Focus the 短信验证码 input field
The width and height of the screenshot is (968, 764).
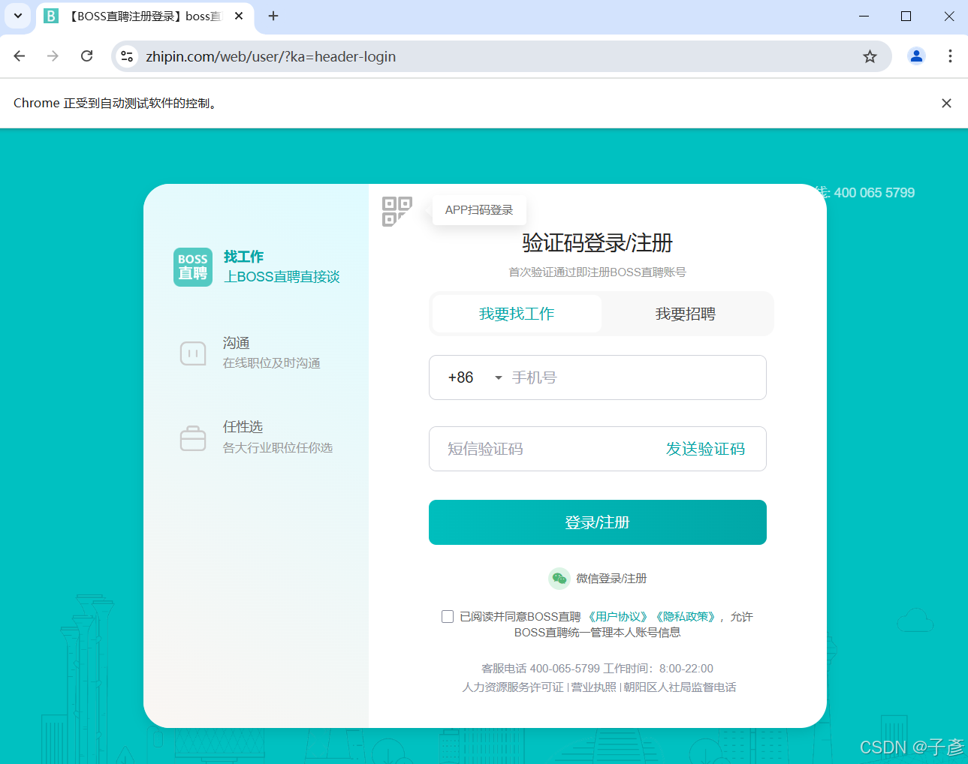click(548, 449)
